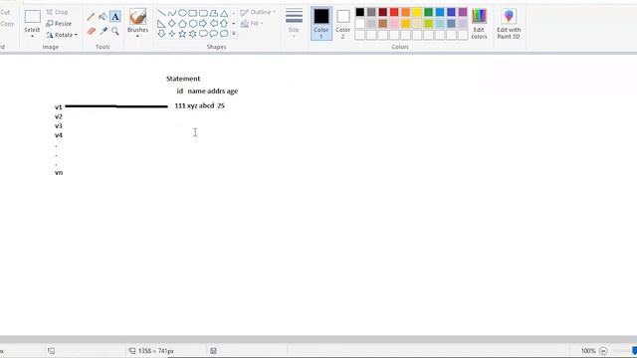
Task: Click the 'id name addrs age' header text
Action: (x=207, y=90)
